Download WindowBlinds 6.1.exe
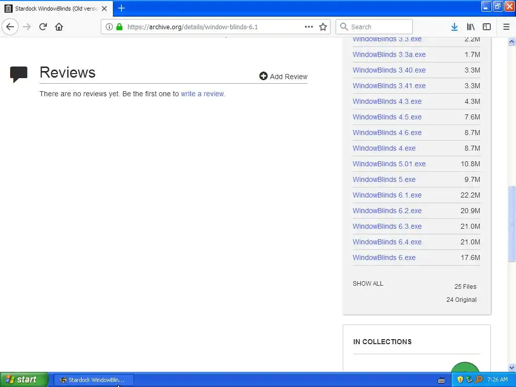This screenshot has width=516, height=387. pyautogui.click(x=387, y=195)
